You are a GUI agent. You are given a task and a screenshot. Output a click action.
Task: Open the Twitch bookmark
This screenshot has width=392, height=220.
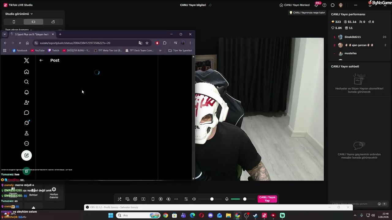point(54,50)
